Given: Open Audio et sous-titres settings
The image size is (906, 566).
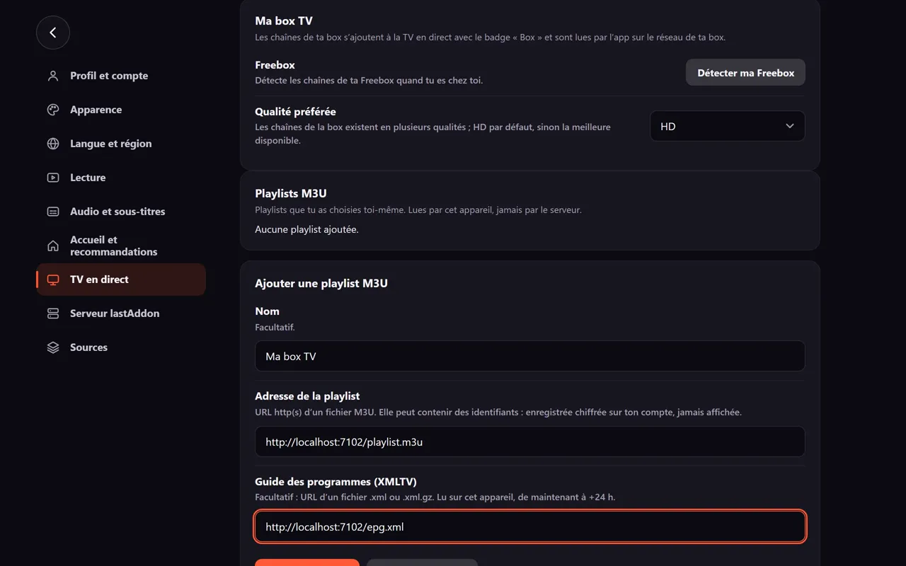Looking at the screenshot, I should pos(121,212).
